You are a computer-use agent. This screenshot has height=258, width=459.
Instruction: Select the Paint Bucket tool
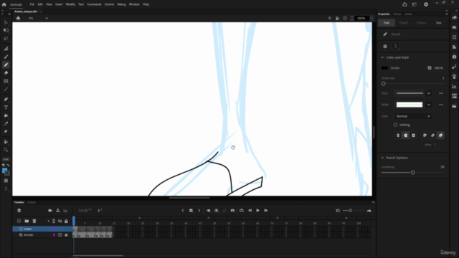coord(6,115)
